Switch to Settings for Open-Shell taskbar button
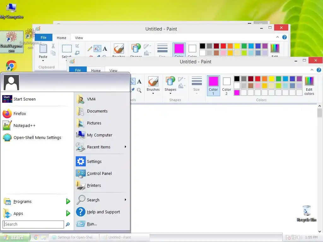The image size is (323, 242). [x=74, y=237]
